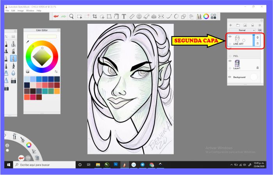The height and width of the screenshot is (175, 273).
Task: Select the rectangular Selection tool
Action: tap(80, 16)
